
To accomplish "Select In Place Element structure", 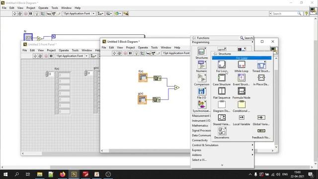I will [x=261, y=78].
